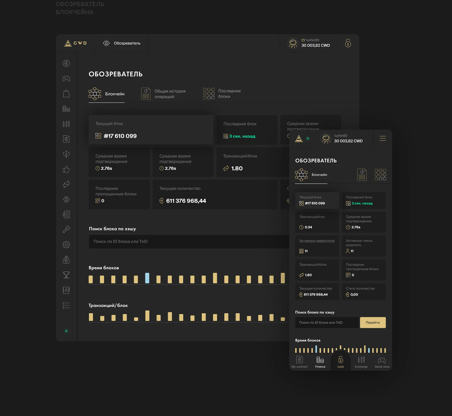Select the coin stacks icon in sidebar
452x416 pixels.
click(66, 109)
